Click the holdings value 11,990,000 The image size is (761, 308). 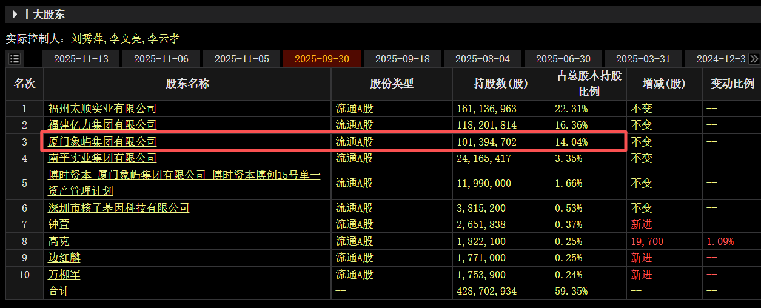(484, 183)
